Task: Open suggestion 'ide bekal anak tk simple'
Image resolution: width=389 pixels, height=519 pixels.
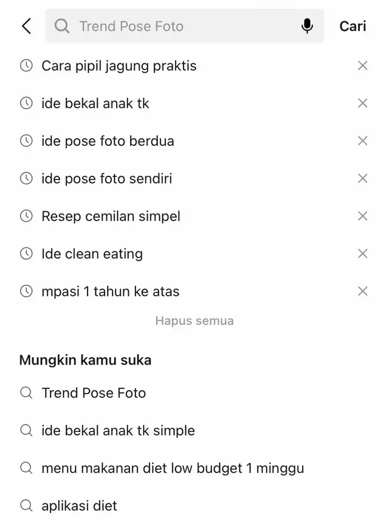Action: 118,431
